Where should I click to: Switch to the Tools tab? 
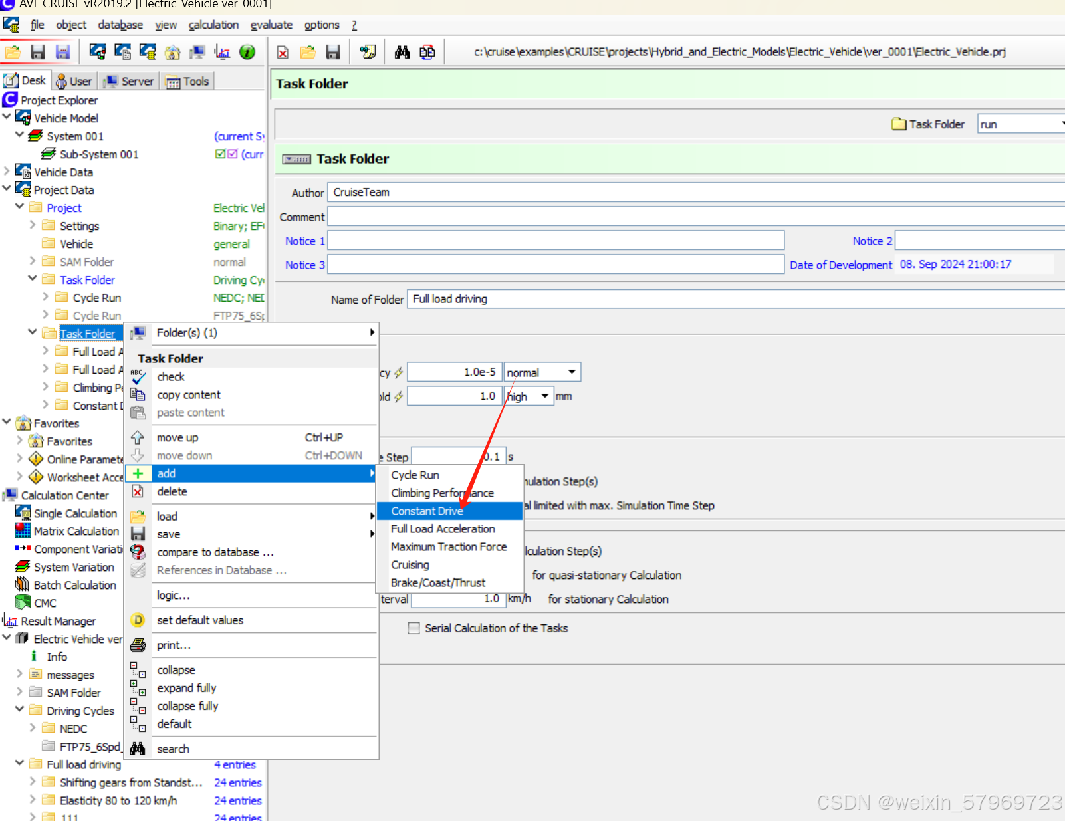click(187, 81)
